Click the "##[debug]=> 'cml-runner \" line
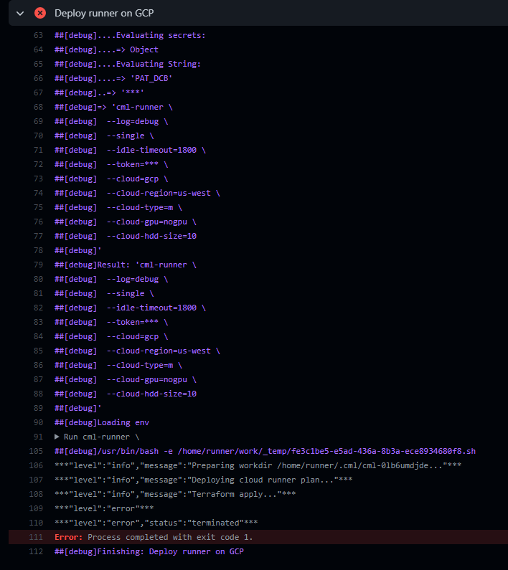Viewport: 508px width, 570px height. coord(113,107)
